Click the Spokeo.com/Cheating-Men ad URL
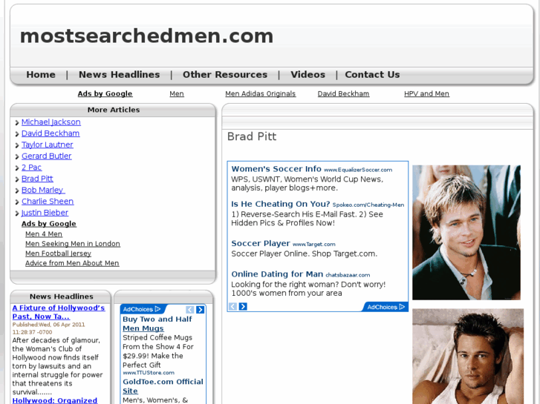This screenshot has height=404, width=540. point(368,205)
